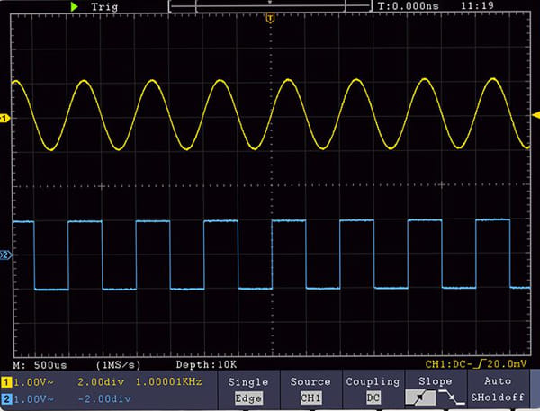Click the CH1:DC trigger level 20.0mV readout

click(476, 364)
